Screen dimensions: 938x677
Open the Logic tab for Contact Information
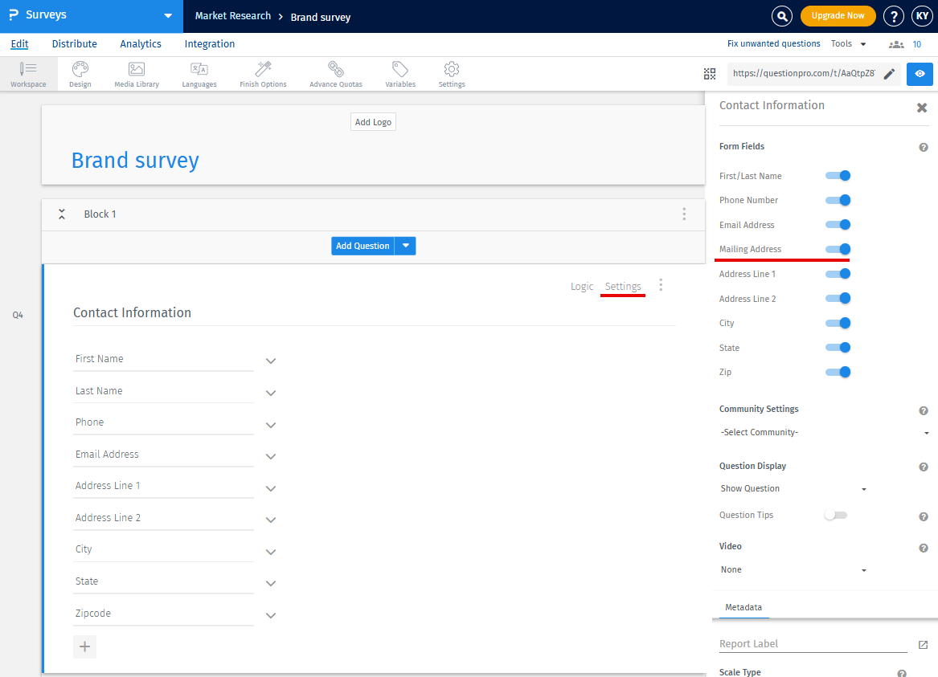(x=581, y=286)
